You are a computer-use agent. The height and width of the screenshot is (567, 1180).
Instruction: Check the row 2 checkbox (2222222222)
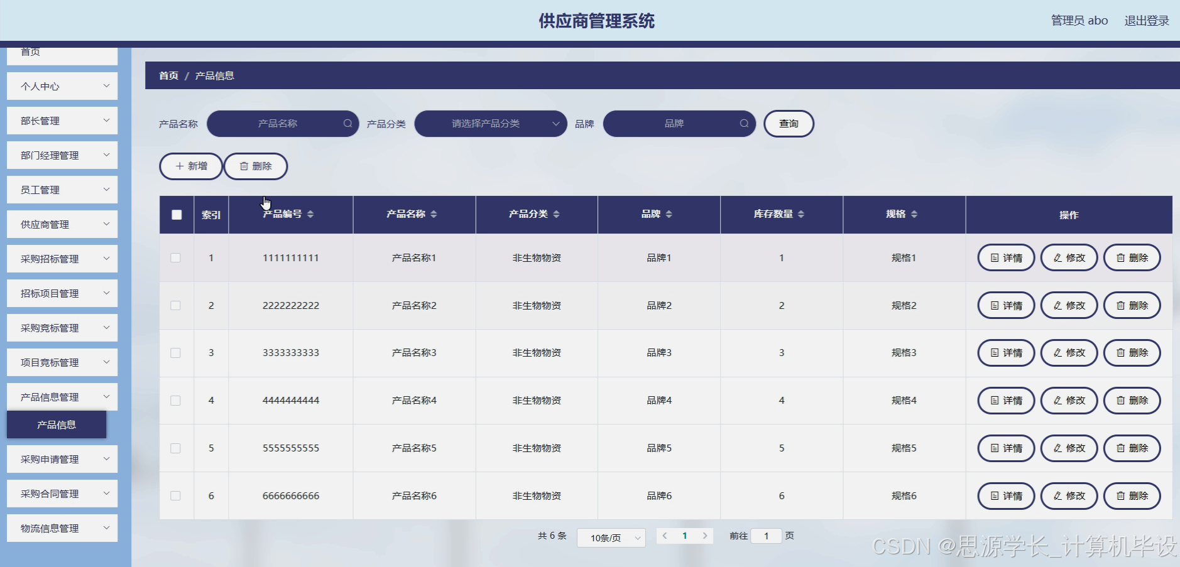175,306
